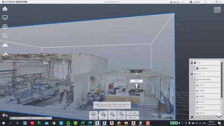Select the Ceiling2 region row

[x=208, y=91]
